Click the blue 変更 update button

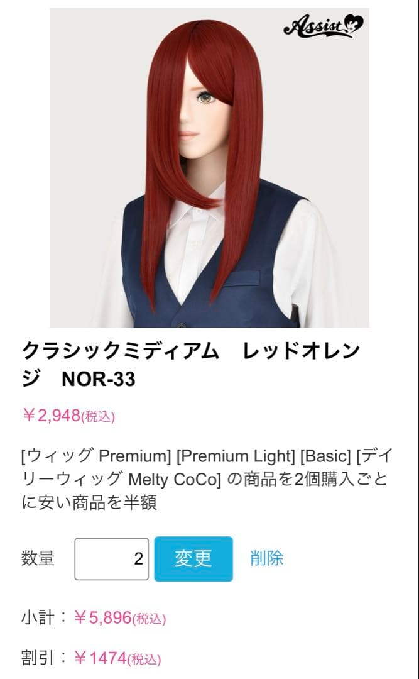pos(193,559)
